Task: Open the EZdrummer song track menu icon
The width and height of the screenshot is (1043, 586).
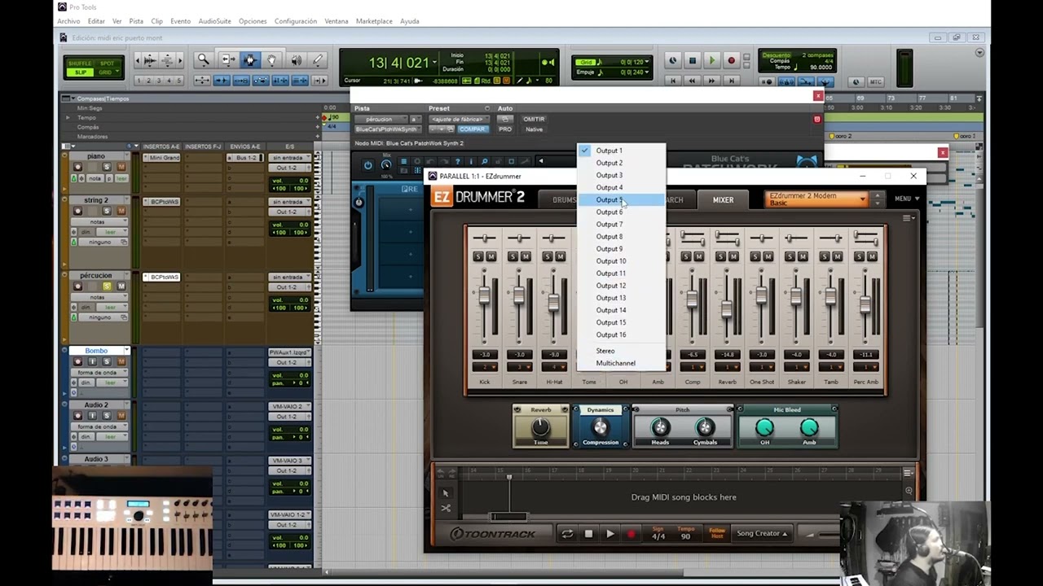Action: click(909, 472)
